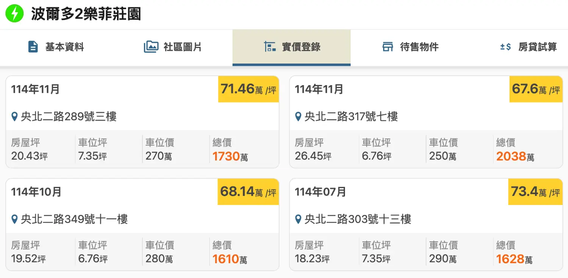Click map pin for 央北二路349號十一樓
This screenshot has width=568, height=278.
coord(15,219)
